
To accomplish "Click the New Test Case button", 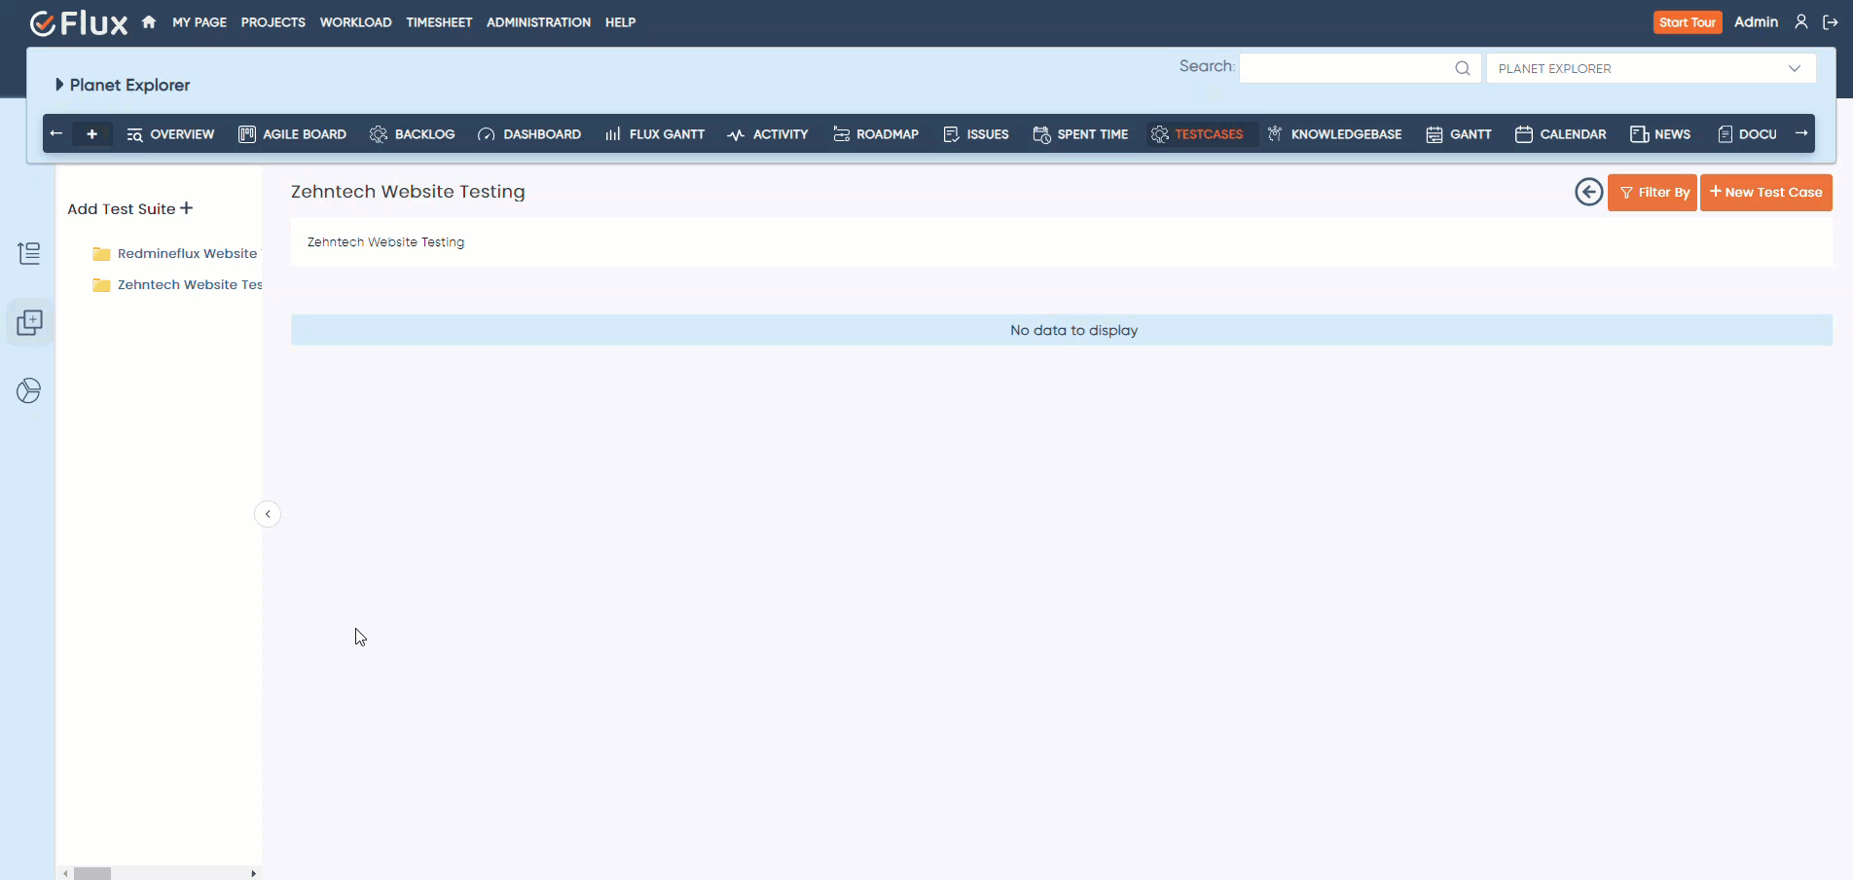I will (1765, 193).
